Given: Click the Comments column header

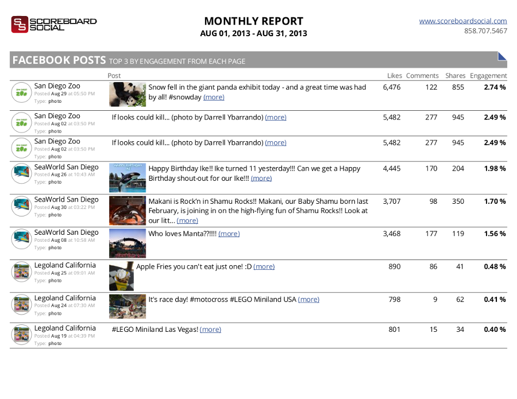Looking at the screenshot, I should point(422,76).
